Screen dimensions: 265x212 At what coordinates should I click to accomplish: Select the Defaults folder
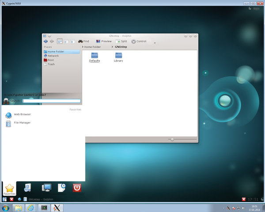[x=95, y=57]
